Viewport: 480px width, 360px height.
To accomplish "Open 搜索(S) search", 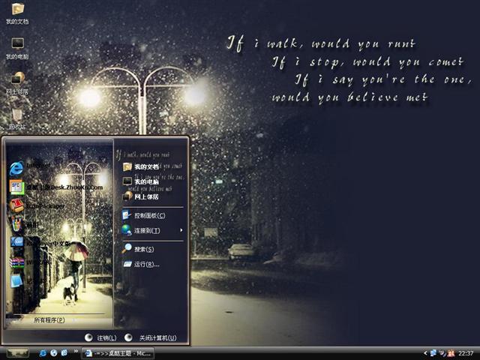I will coord(138,249).
